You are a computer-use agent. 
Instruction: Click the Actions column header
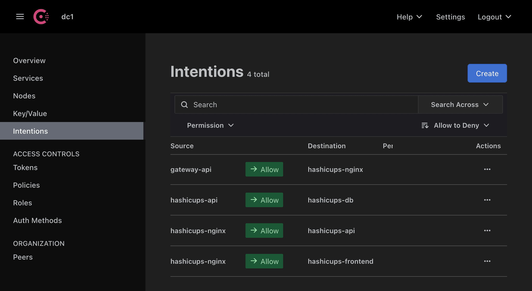click(488, 146)
